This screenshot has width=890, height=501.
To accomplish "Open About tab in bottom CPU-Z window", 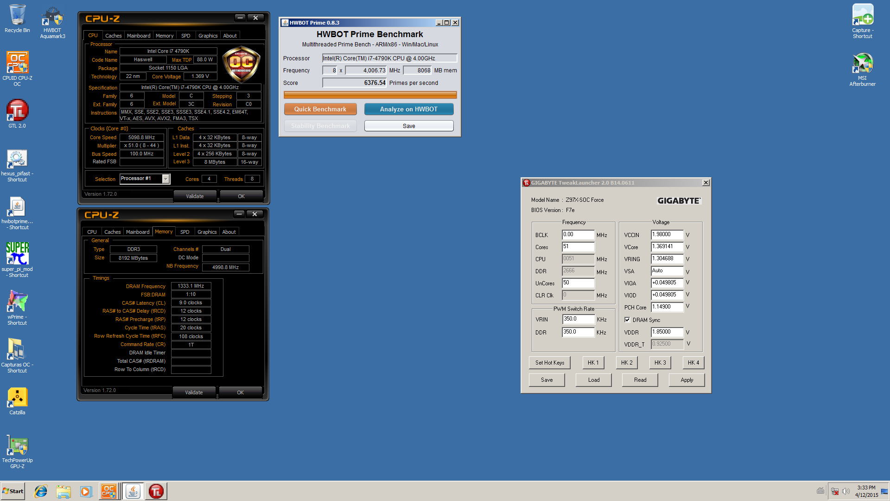I will (x=229, y=232).
